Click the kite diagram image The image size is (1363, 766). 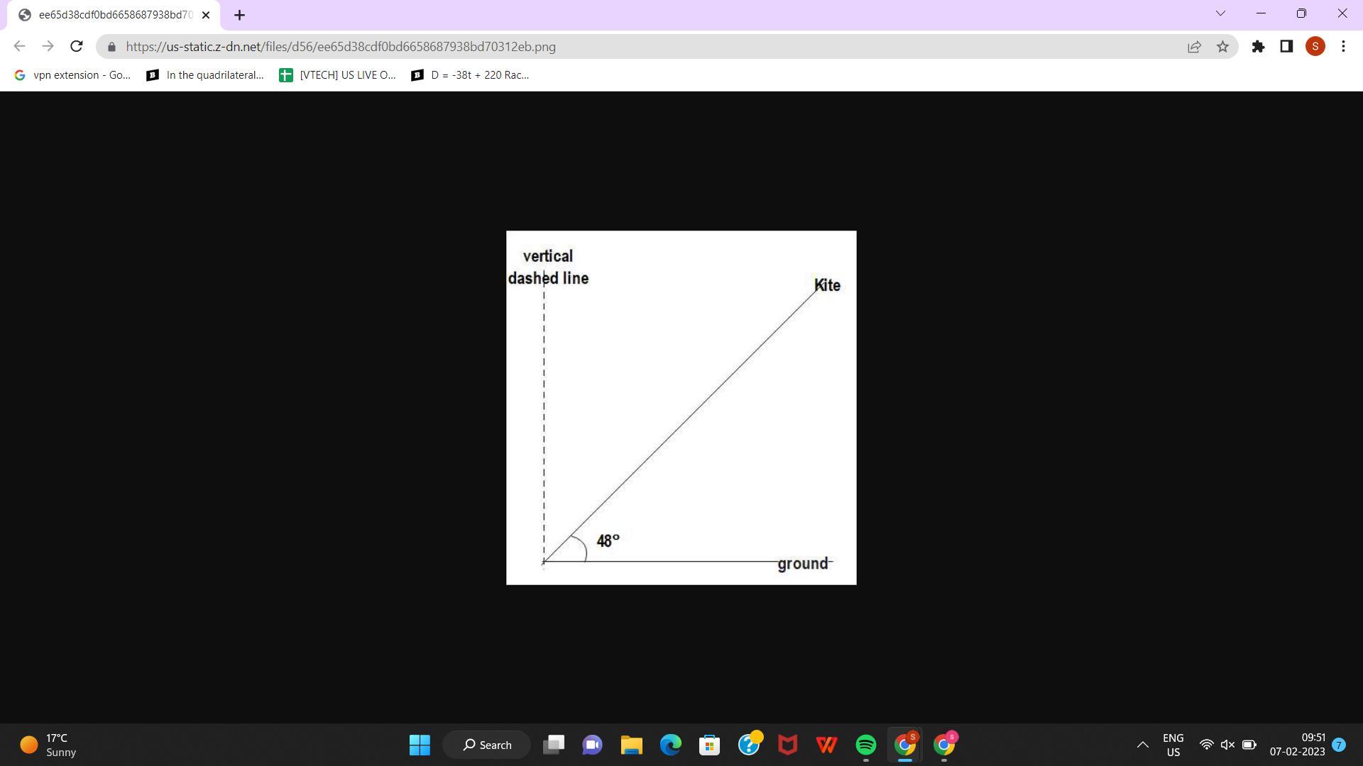coord(681,408)
